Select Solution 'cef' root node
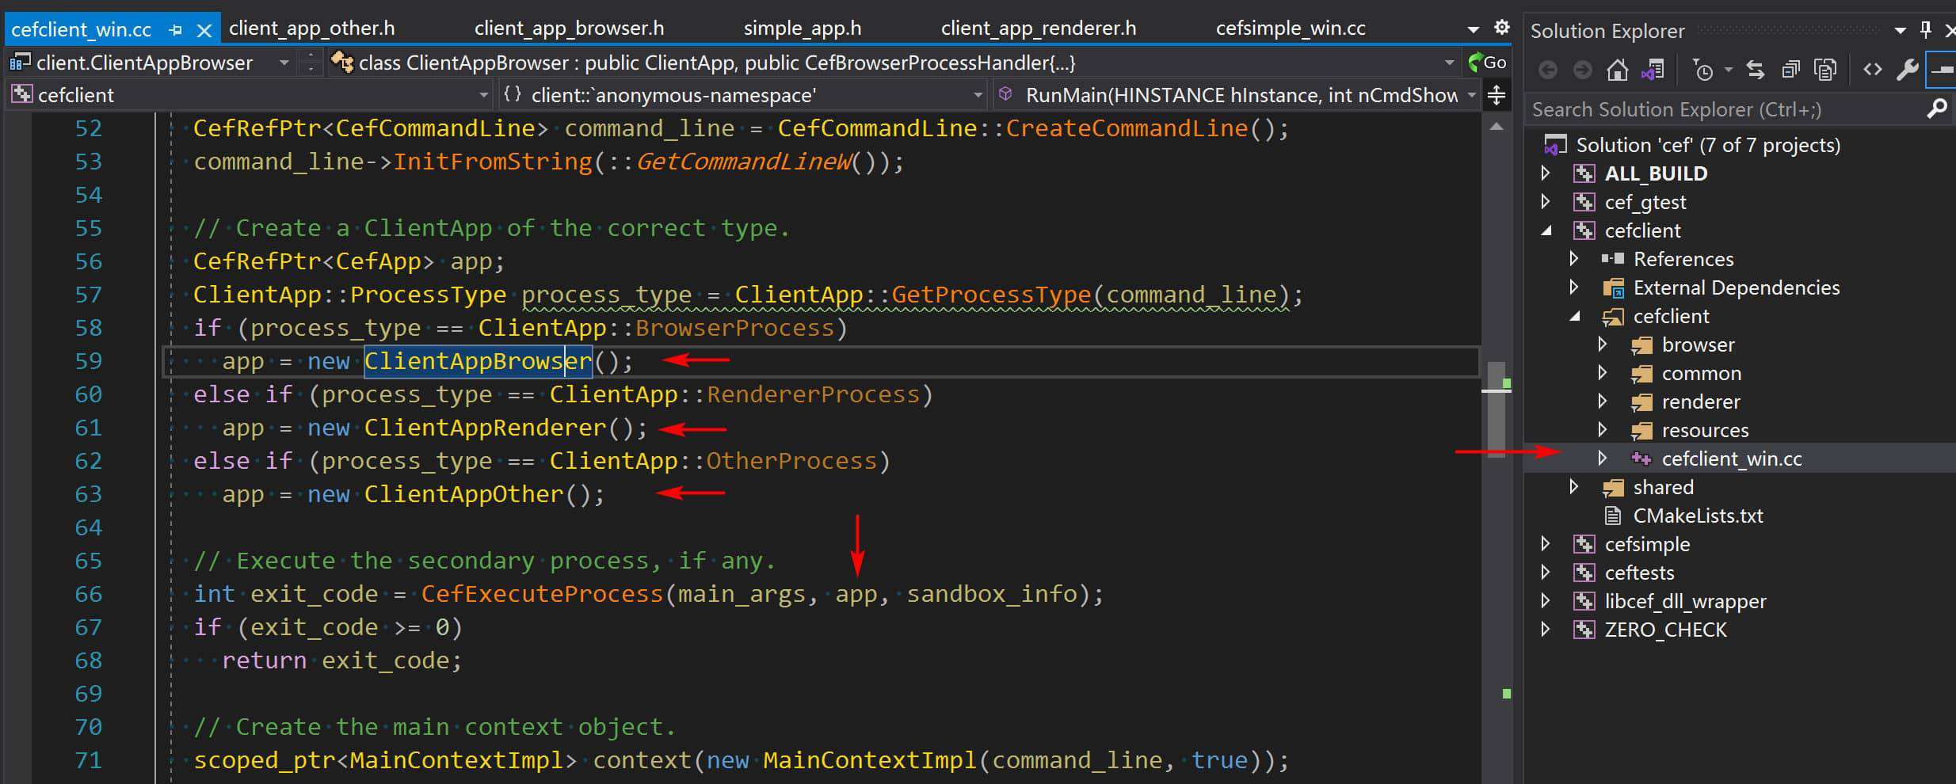 click(1707, 145)
